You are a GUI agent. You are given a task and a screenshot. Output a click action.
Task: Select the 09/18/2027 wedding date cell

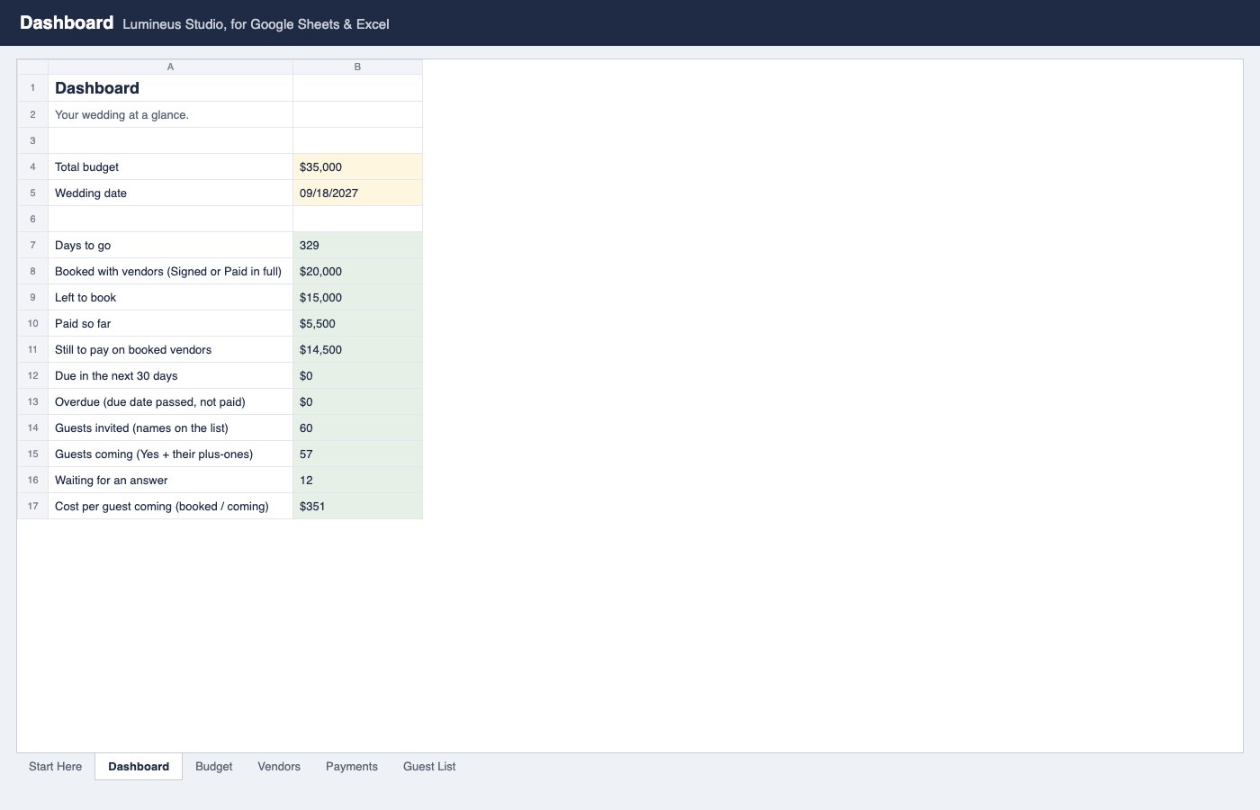[x=357, y=193]
